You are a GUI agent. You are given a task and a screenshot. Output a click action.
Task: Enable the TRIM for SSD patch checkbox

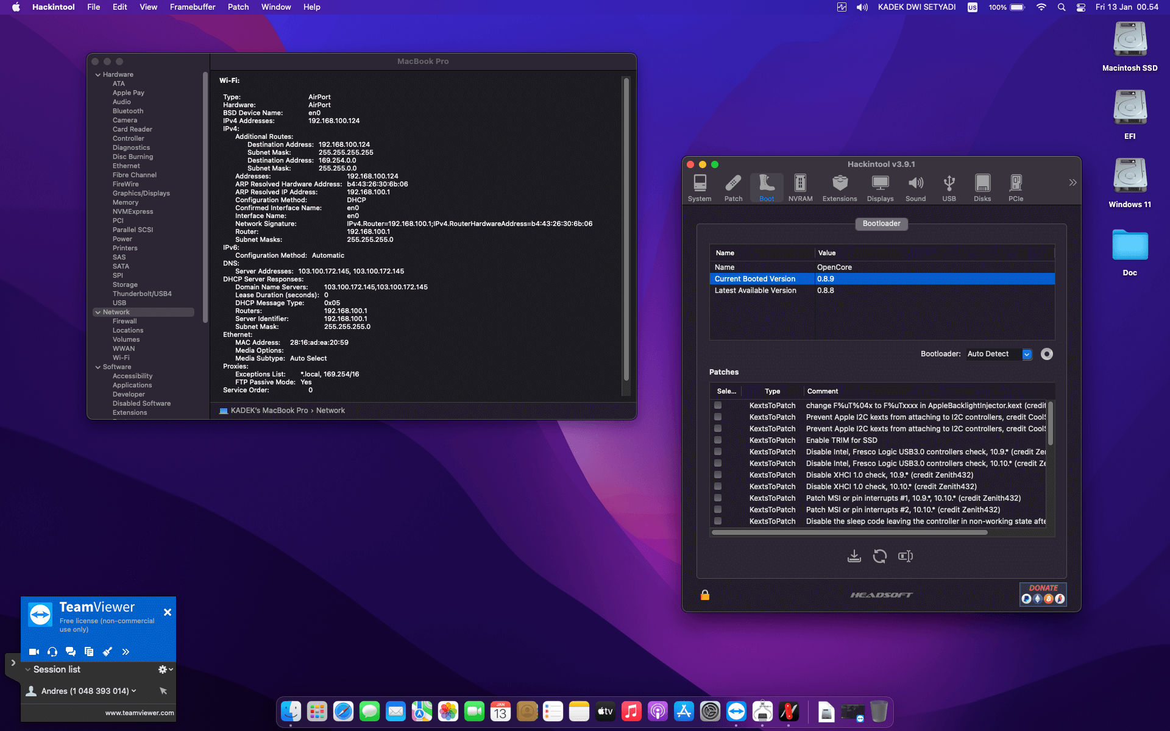click(717, 439)
